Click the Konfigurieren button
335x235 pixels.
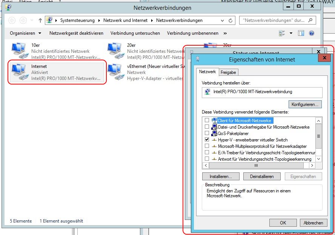click(305, 104)
